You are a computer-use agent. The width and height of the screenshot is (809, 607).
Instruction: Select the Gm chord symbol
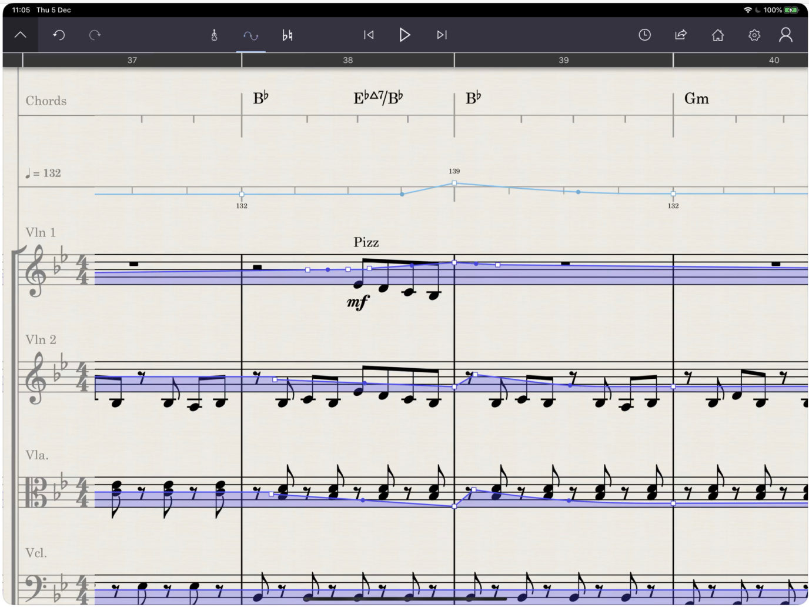(x=696, y=99)
